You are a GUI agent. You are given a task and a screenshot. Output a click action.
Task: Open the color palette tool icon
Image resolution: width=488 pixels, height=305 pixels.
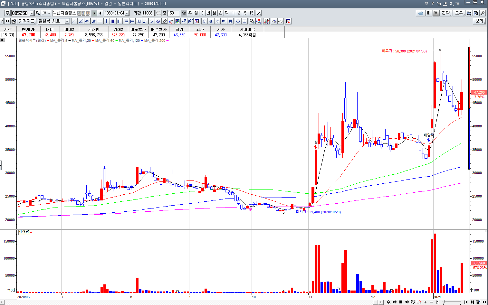177,21
